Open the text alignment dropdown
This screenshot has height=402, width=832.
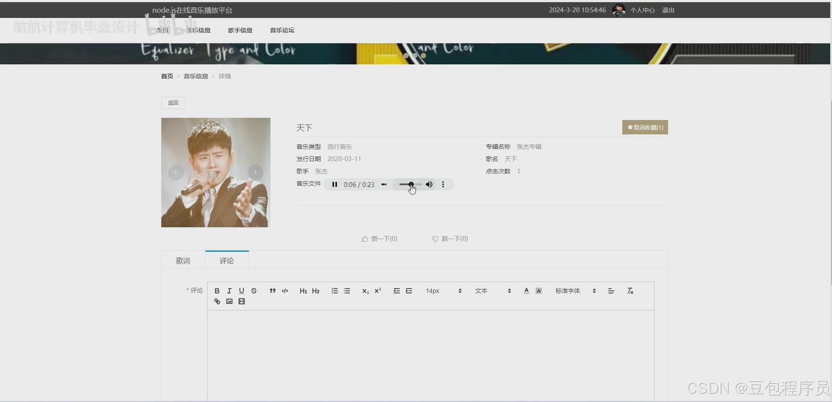(611, 291)
